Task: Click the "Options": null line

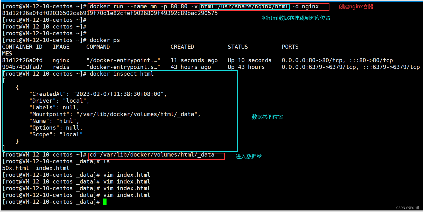Action: [56, 128]
